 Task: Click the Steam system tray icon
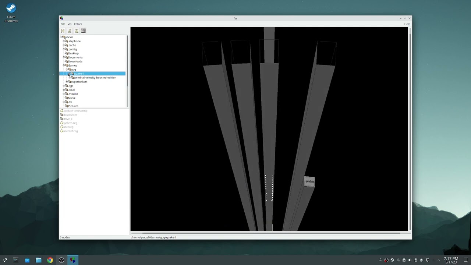point(392,260)
